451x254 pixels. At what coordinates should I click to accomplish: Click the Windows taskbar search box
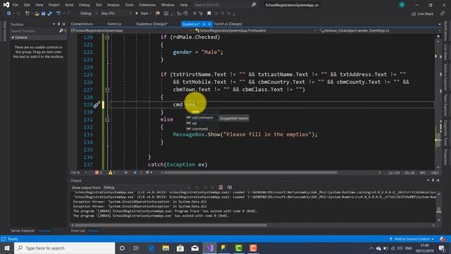(64, 248)
